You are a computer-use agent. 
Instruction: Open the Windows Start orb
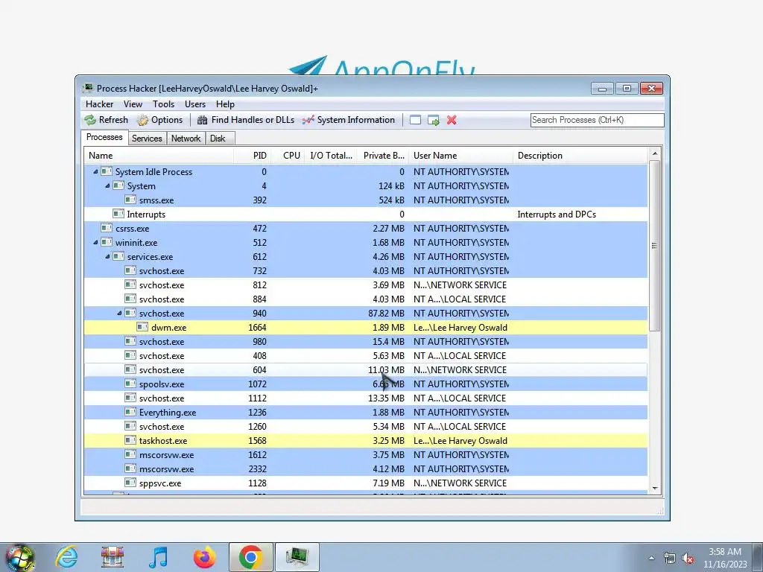[20, 557]
